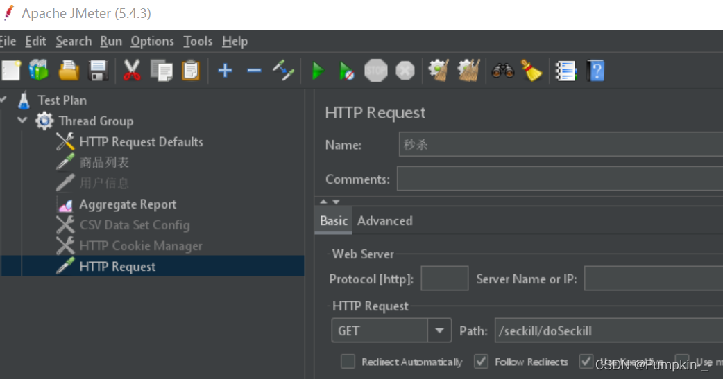Open the Function Helper list icon
Screen dimensions: 723x379
[565, 71]
